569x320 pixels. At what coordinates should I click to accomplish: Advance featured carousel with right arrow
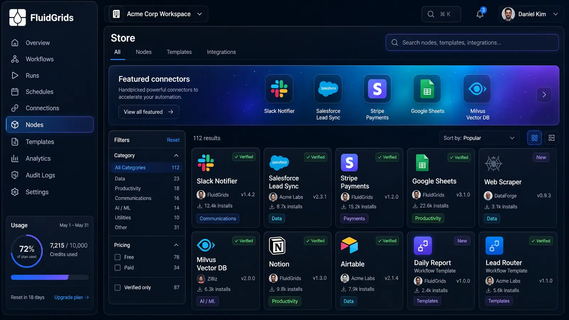544,95
